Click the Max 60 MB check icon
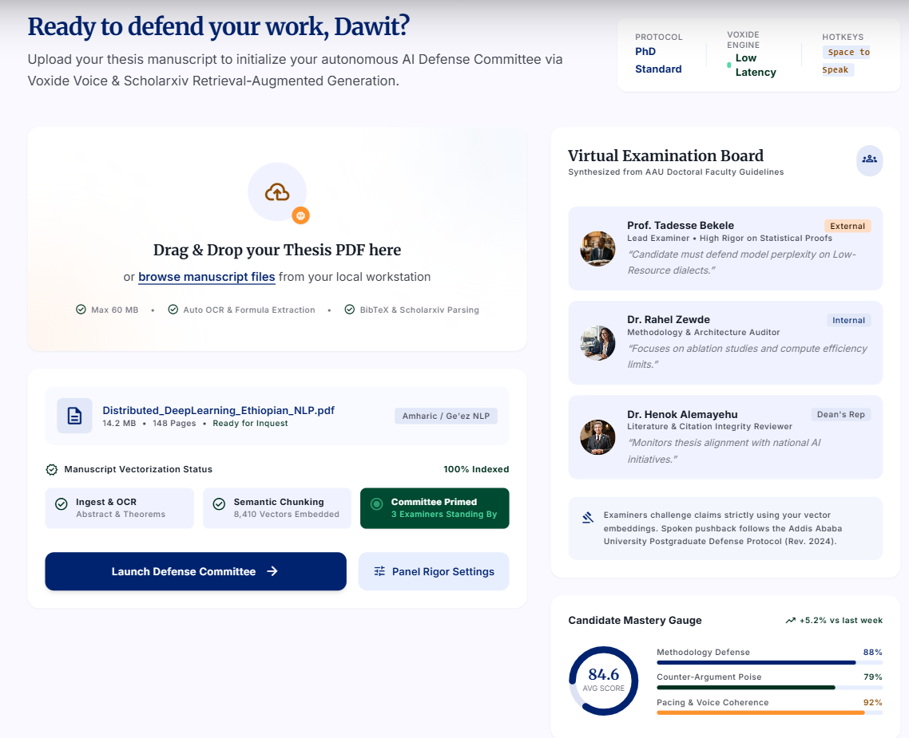The height and width of the screenshot is (738, 909). (x=81, y=310)
